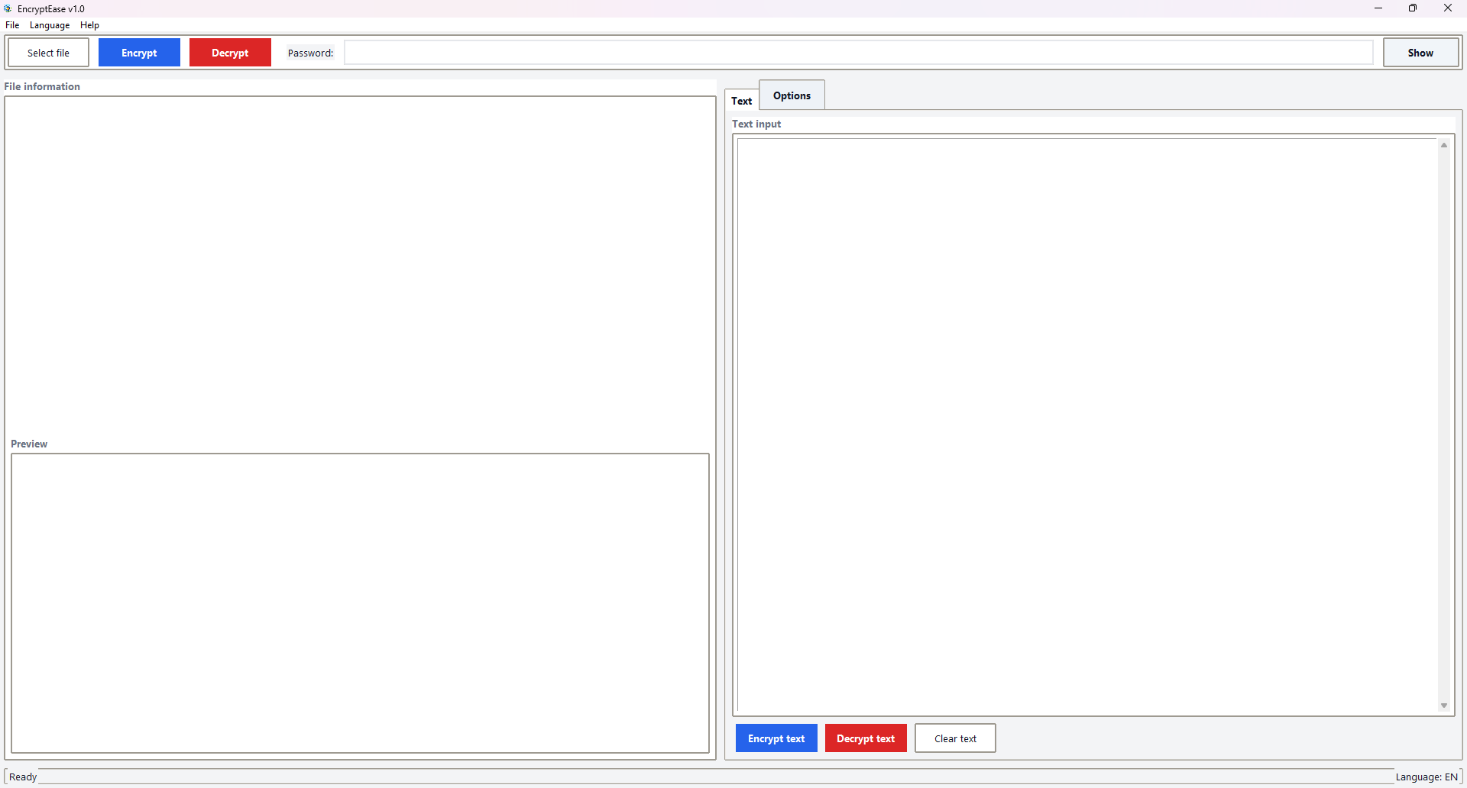This screenshot has height=788, width=1467.
Task: Click inside the Preview area
Action: (359, 603)
